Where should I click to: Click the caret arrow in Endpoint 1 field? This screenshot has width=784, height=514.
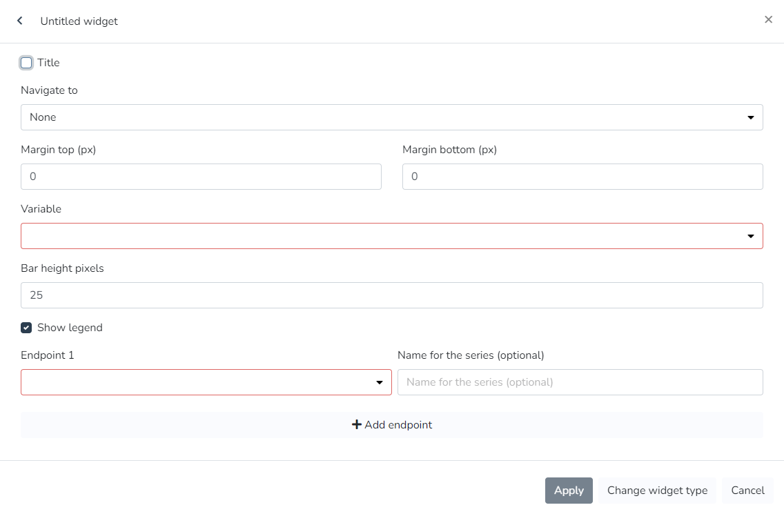pos(380,383)
